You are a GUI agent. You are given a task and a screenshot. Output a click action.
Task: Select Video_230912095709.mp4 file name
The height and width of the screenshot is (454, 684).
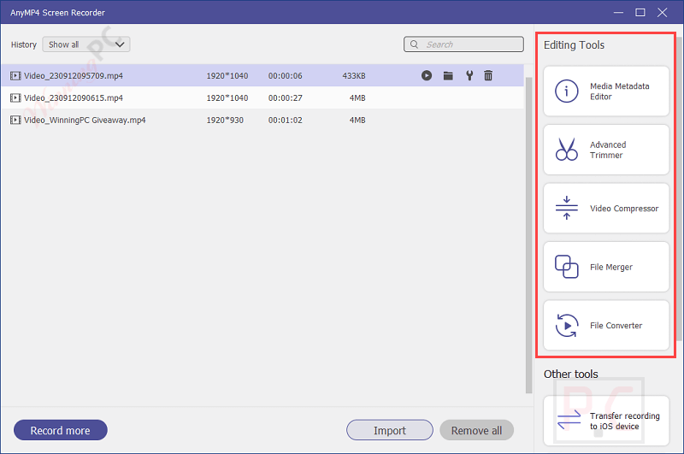(74, 76)
